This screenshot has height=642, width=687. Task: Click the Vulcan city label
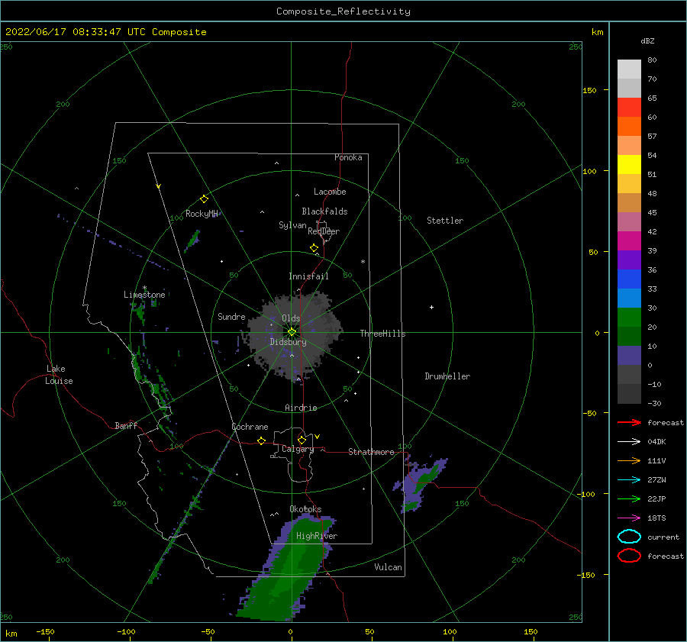(x=389, y=567)
